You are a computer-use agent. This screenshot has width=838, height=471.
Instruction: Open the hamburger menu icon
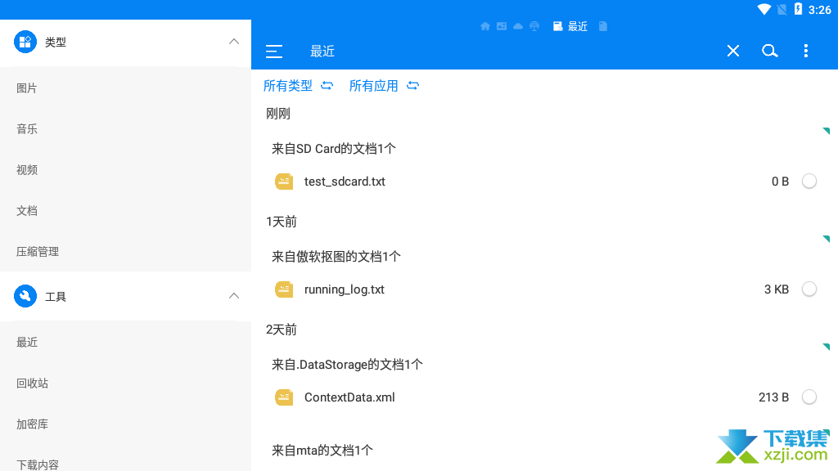274,52
